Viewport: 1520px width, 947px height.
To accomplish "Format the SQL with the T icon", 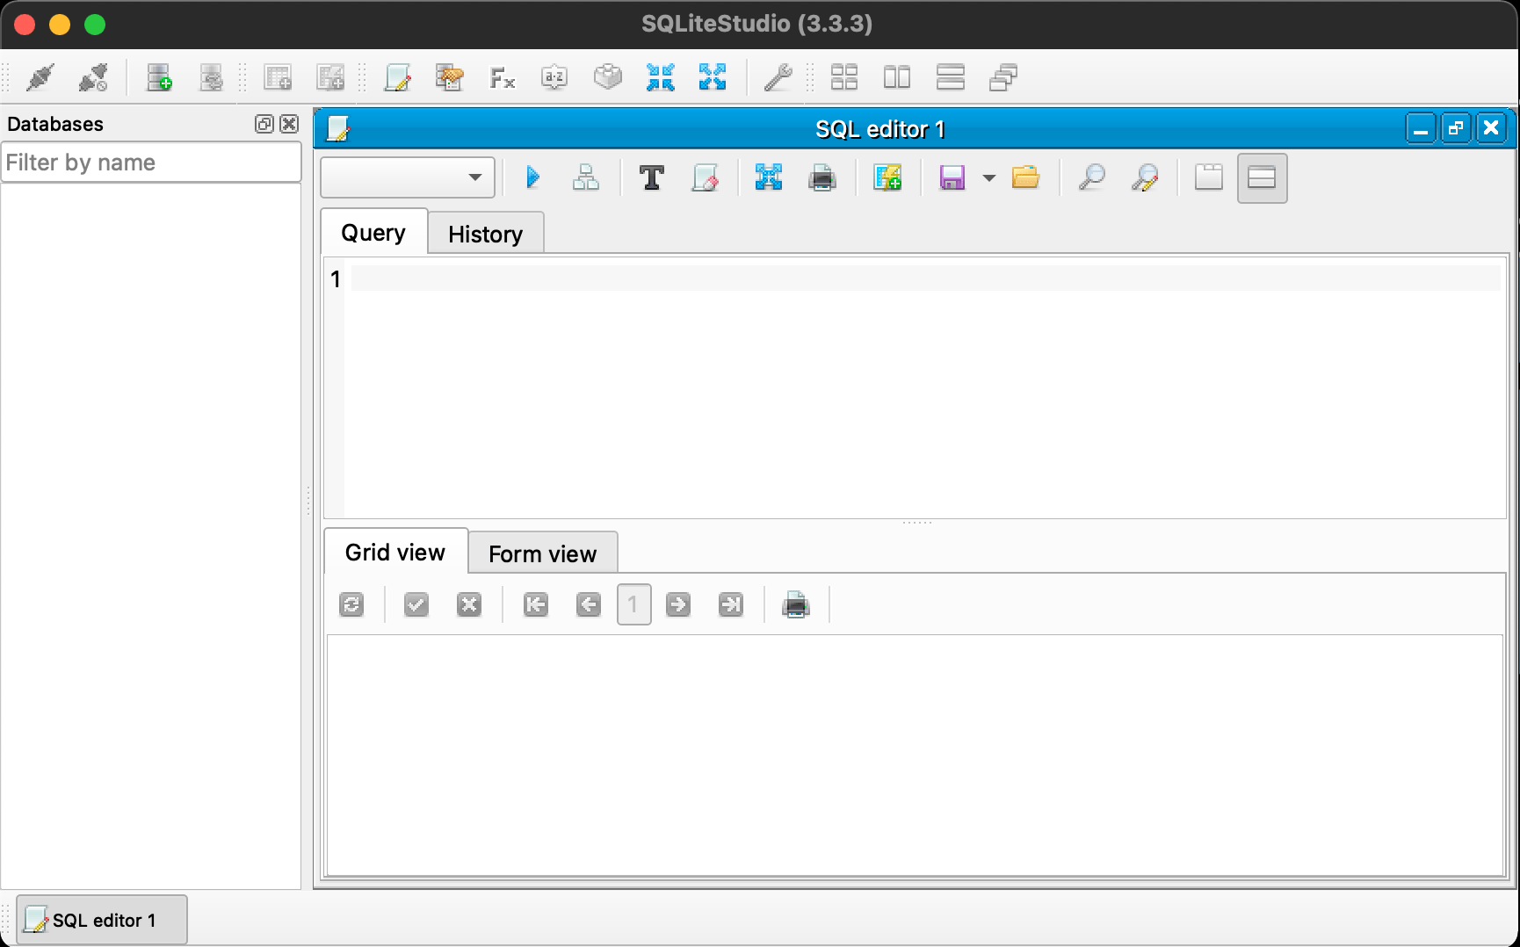I will pyautogui.click(x=652, y=177).
